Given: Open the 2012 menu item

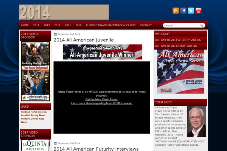Looking at the screenshot, I should (57, 25).
